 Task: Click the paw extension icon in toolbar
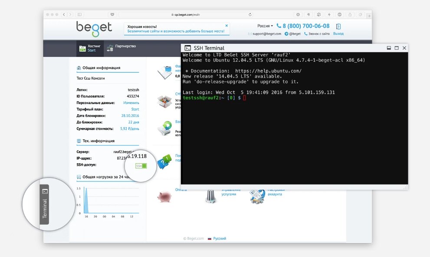point(318,14)
